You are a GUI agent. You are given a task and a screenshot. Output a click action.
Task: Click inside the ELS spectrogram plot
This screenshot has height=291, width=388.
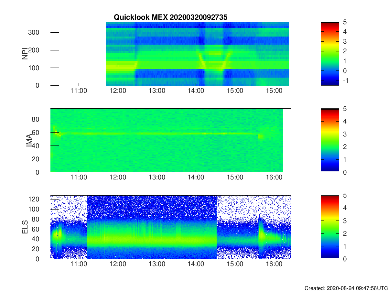(171, 227)
